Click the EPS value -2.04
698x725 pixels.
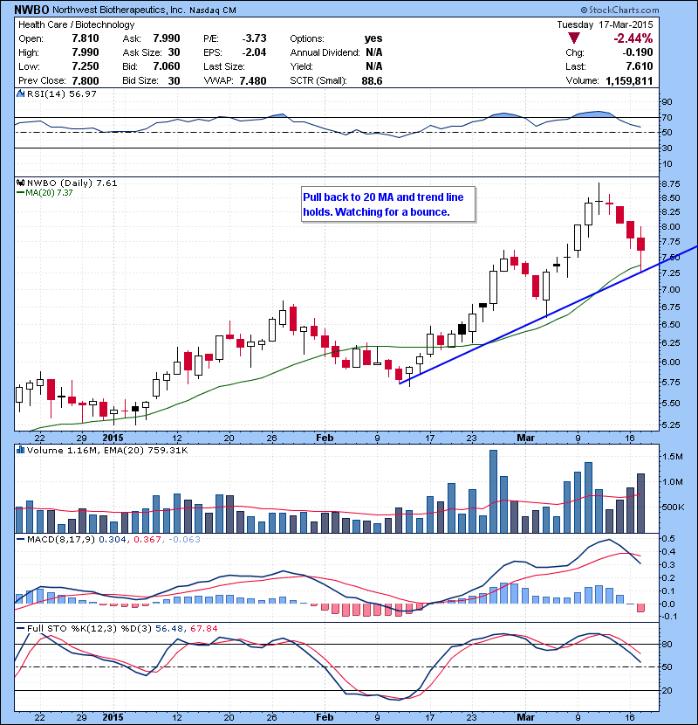pyautogui.click(x=254, y=52)
